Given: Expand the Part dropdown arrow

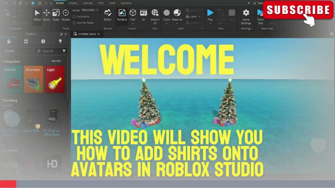Looking at the screenshot, I should (x=133, y=23).
